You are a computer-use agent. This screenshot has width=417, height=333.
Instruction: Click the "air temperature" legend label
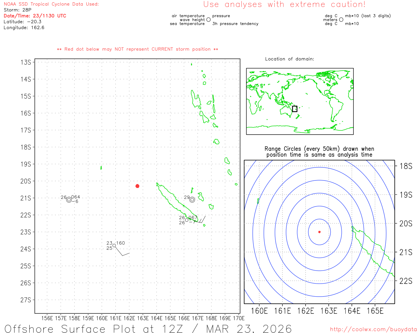[188, 16]
